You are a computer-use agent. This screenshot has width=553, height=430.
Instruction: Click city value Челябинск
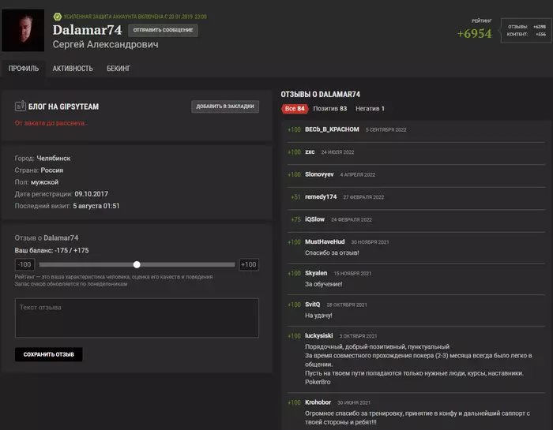pos(54,158)
